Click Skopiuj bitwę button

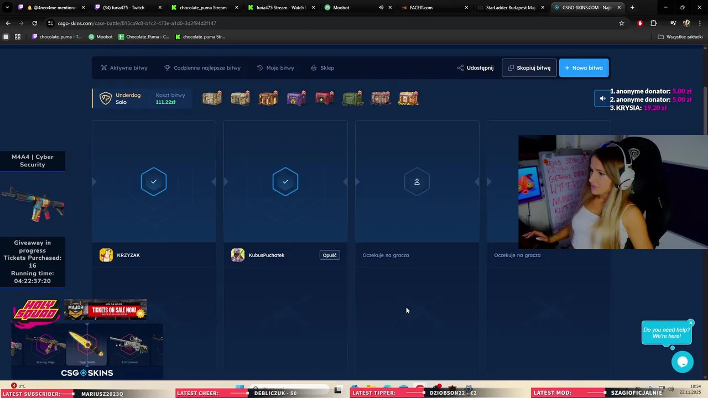529,68
